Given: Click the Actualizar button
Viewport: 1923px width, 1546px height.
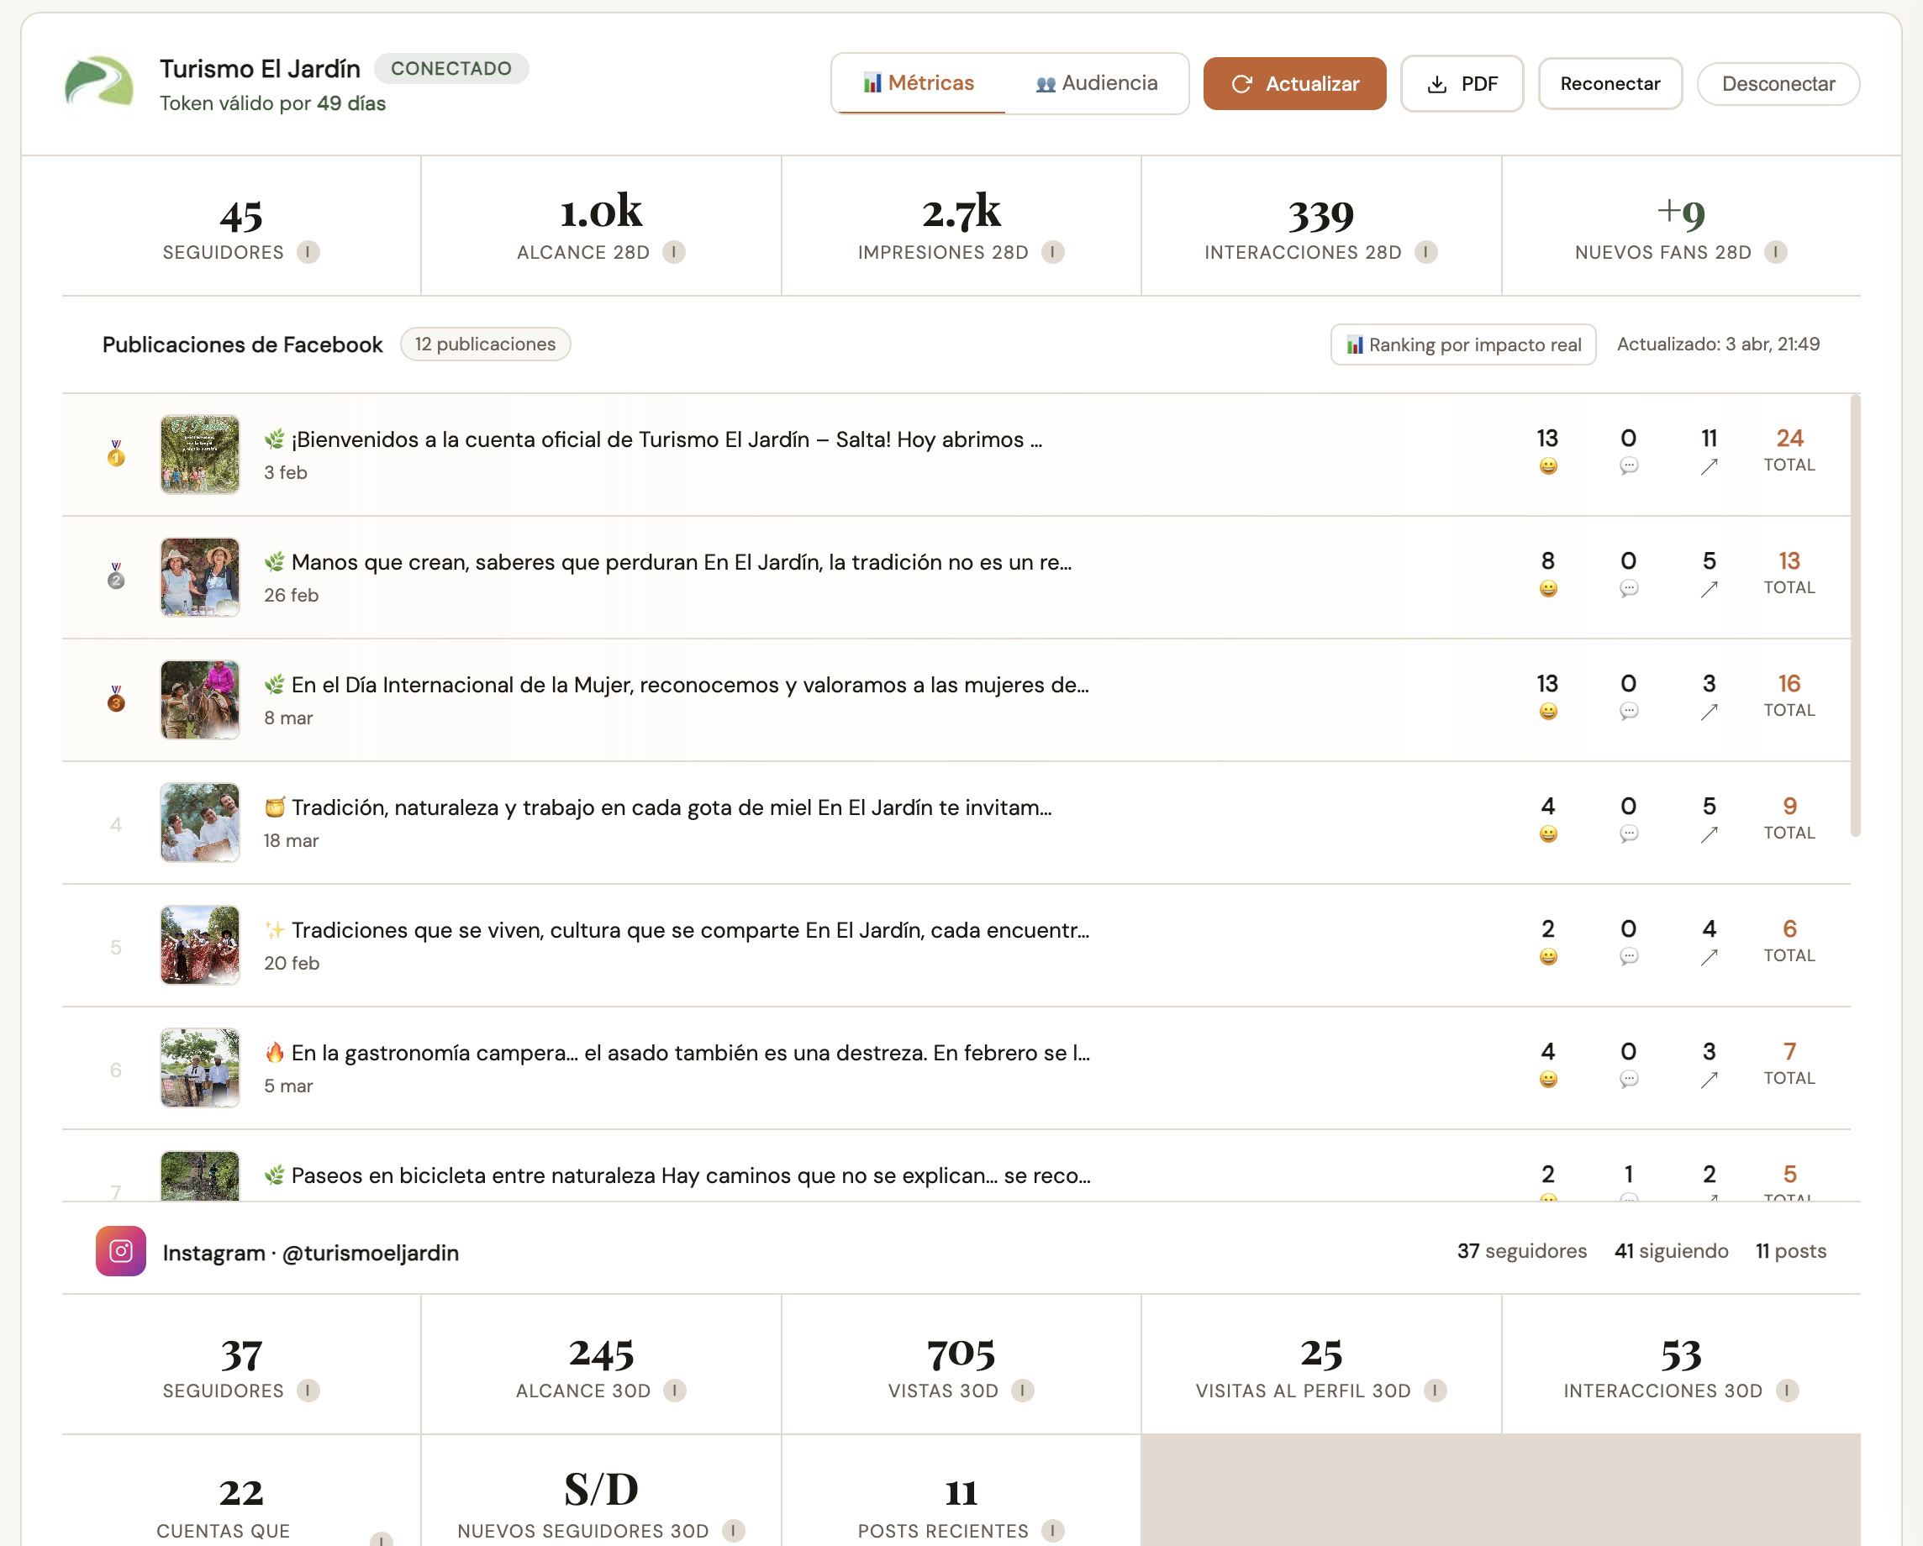Looking at the screenshot, I should point(1294,84).
